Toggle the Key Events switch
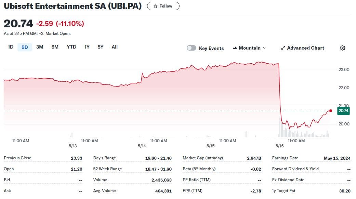This screenshot has width=356, height=199. click(x=192, y=48)
